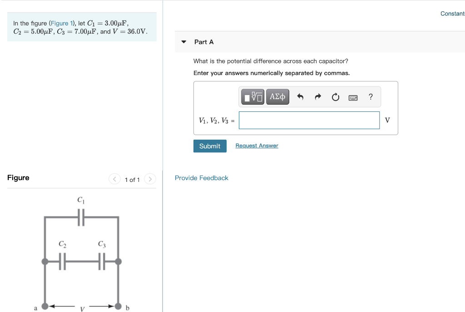The height and width of the screenshot is (312, 465).
Task: Click the 'Part A' heading text
Action: tap(204, 42)
